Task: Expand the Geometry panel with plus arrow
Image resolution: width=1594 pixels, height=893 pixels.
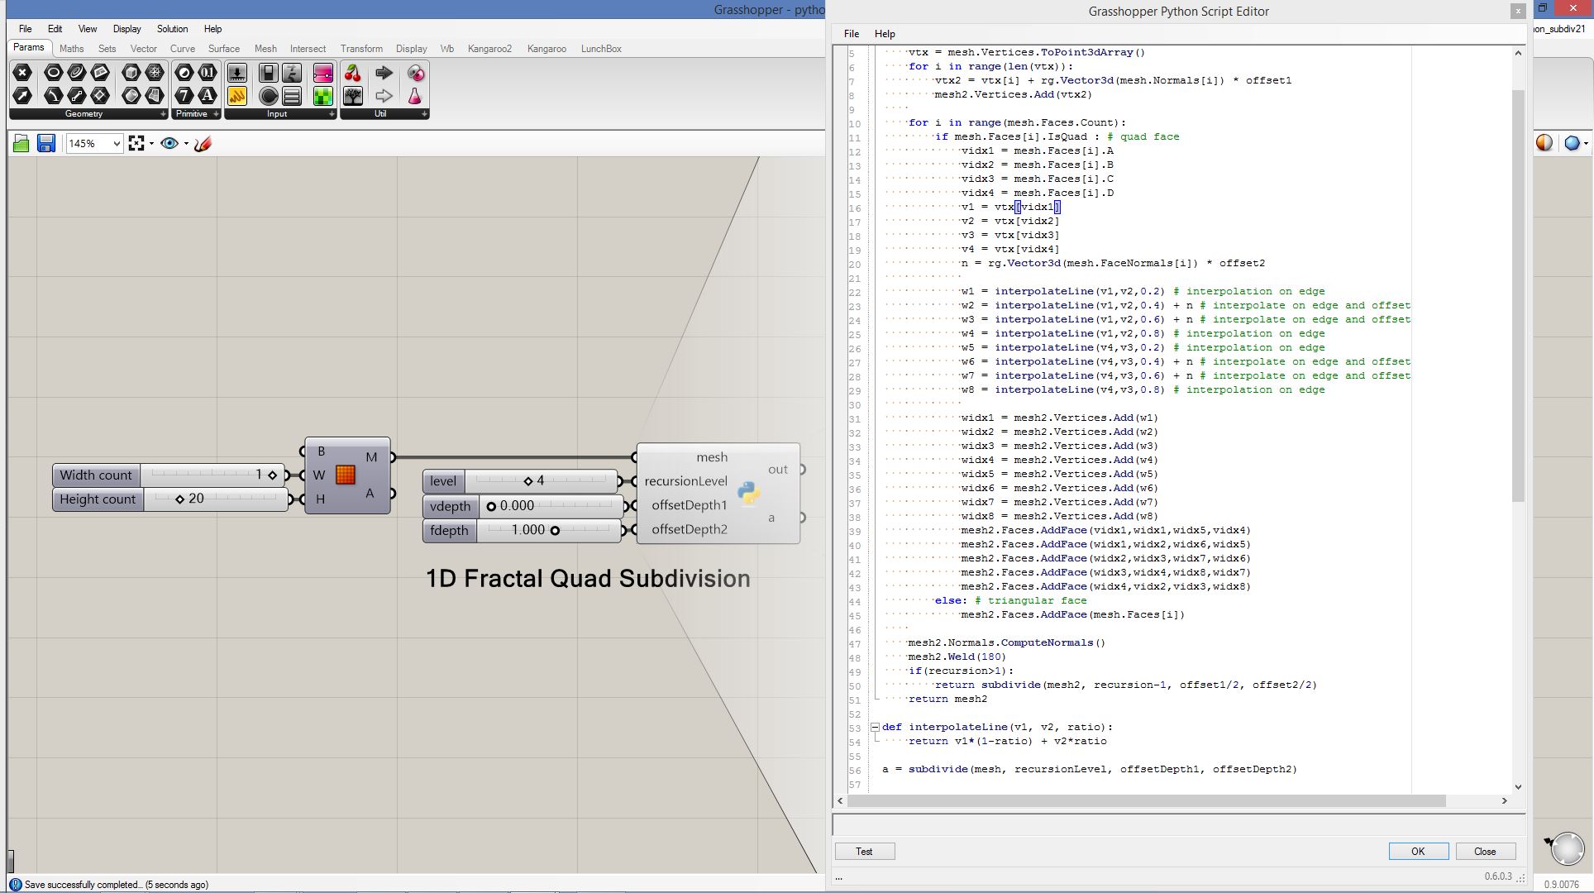Action: pos(163,114)
